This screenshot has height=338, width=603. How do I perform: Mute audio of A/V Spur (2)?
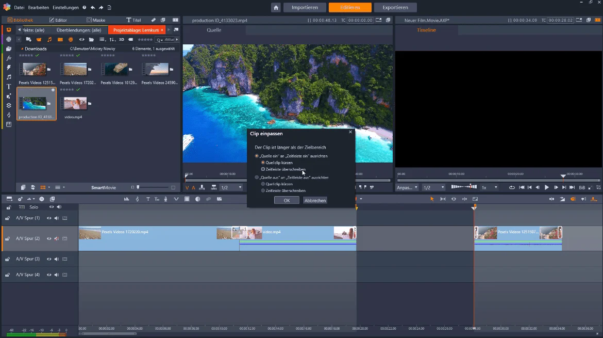(57, 239)
